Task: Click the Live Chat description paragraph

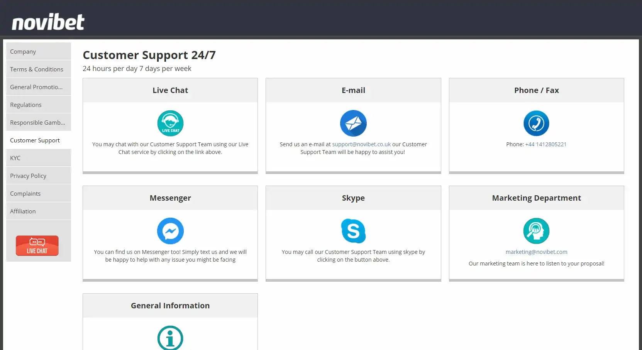Action: pyautogui.click(x=170, y=148)
